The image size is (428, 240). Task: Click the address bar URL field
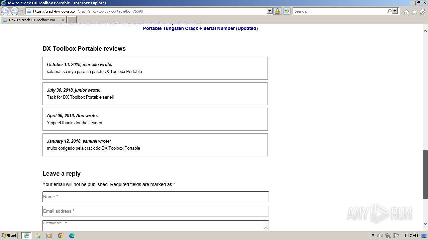(146, 11)
